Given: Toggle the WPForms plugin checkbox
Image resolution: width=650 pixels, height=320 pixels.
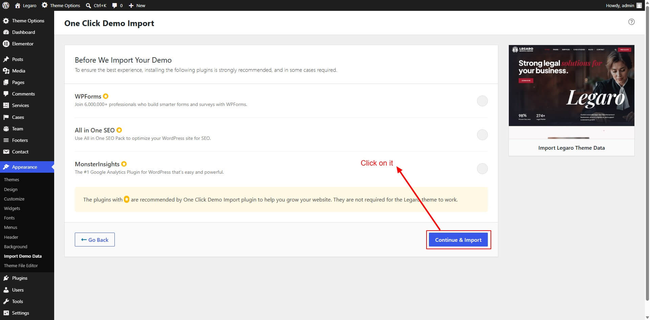Looking at the screenshot, I should tap(482, 101).
